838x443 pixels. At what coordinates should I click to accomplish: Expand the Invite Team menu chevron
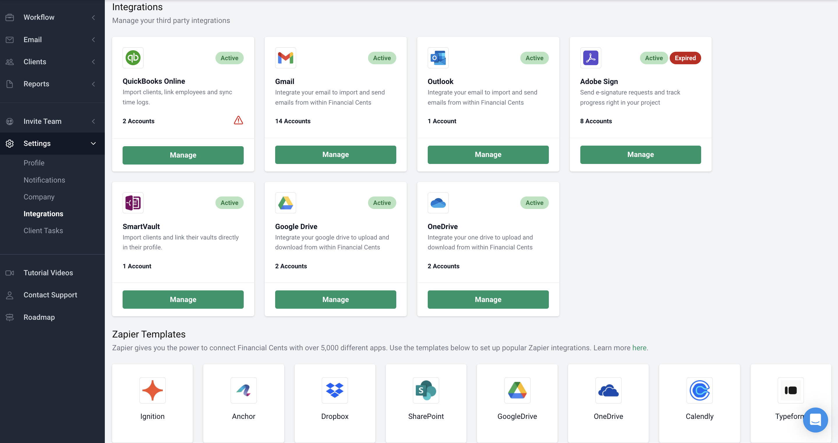pos(93,121)
